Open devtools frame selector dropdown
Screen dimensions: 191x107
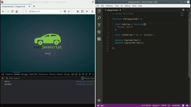pos(73,74)
